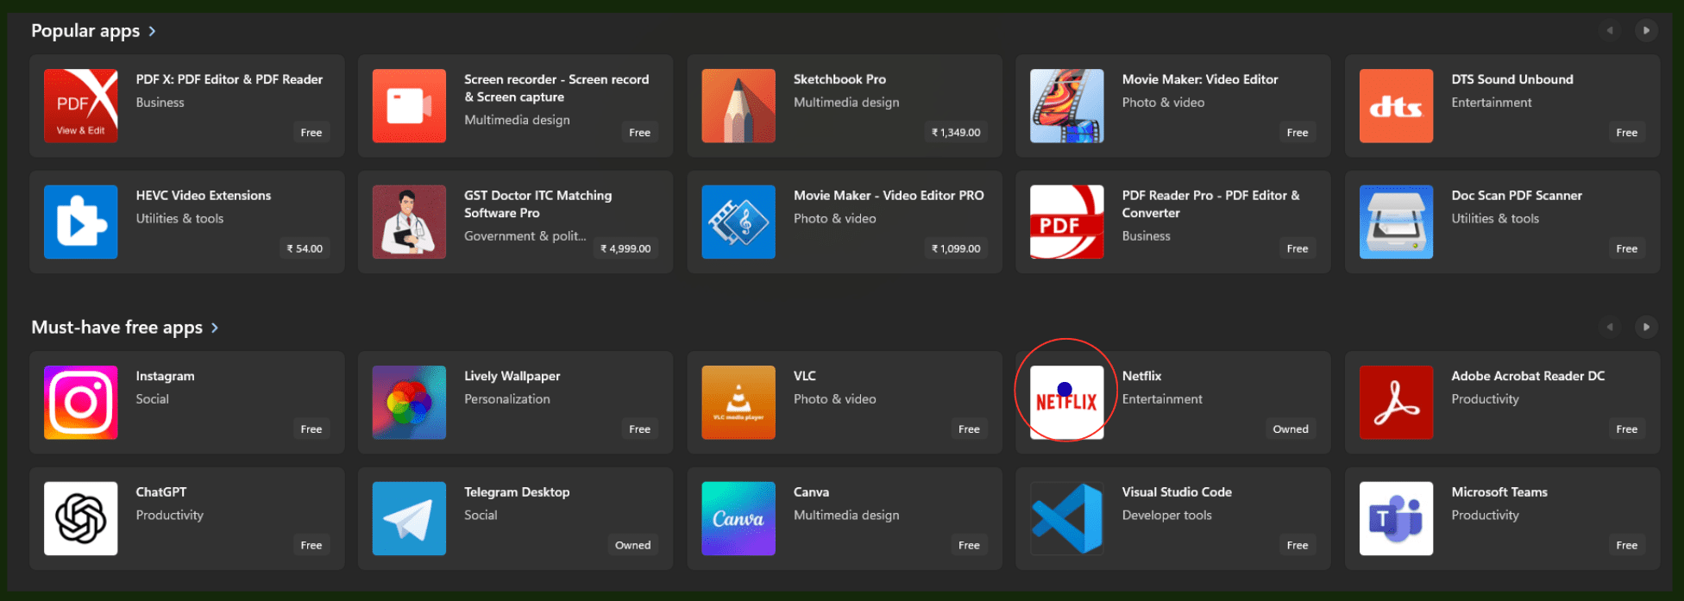1684x601 pixels.
Task: Show next Must-have free apps page
Action: click(1646, 327)
